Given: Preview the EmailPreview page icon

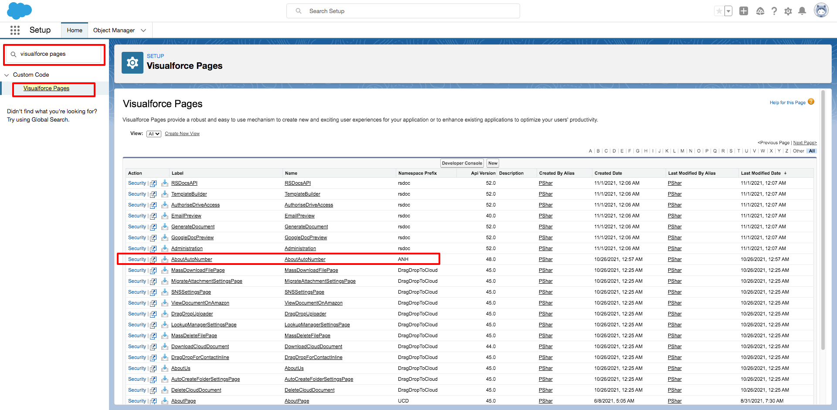Looking at the screenshot, I should 153,216.
